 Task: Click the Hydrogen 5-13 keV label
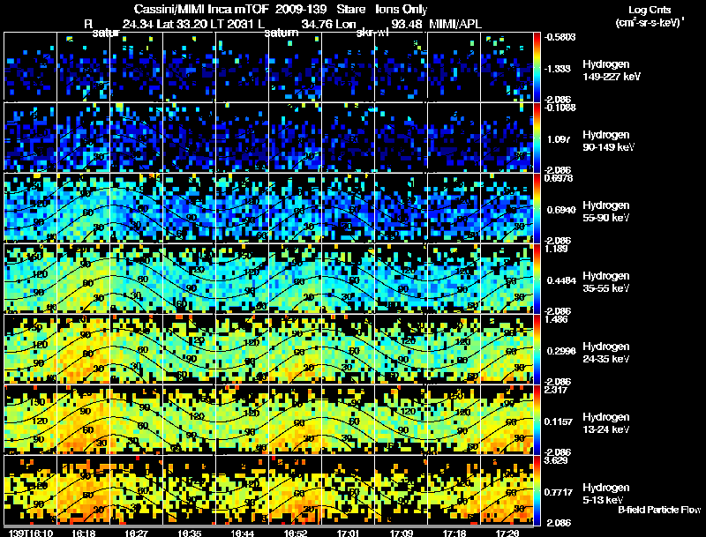[605, 493]
